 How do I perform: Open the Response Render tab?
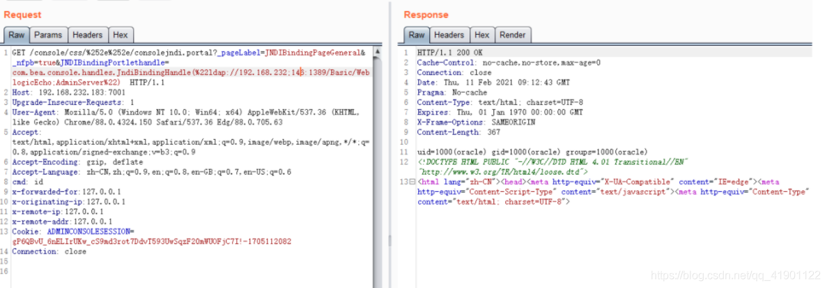click(x=513, y=35)
